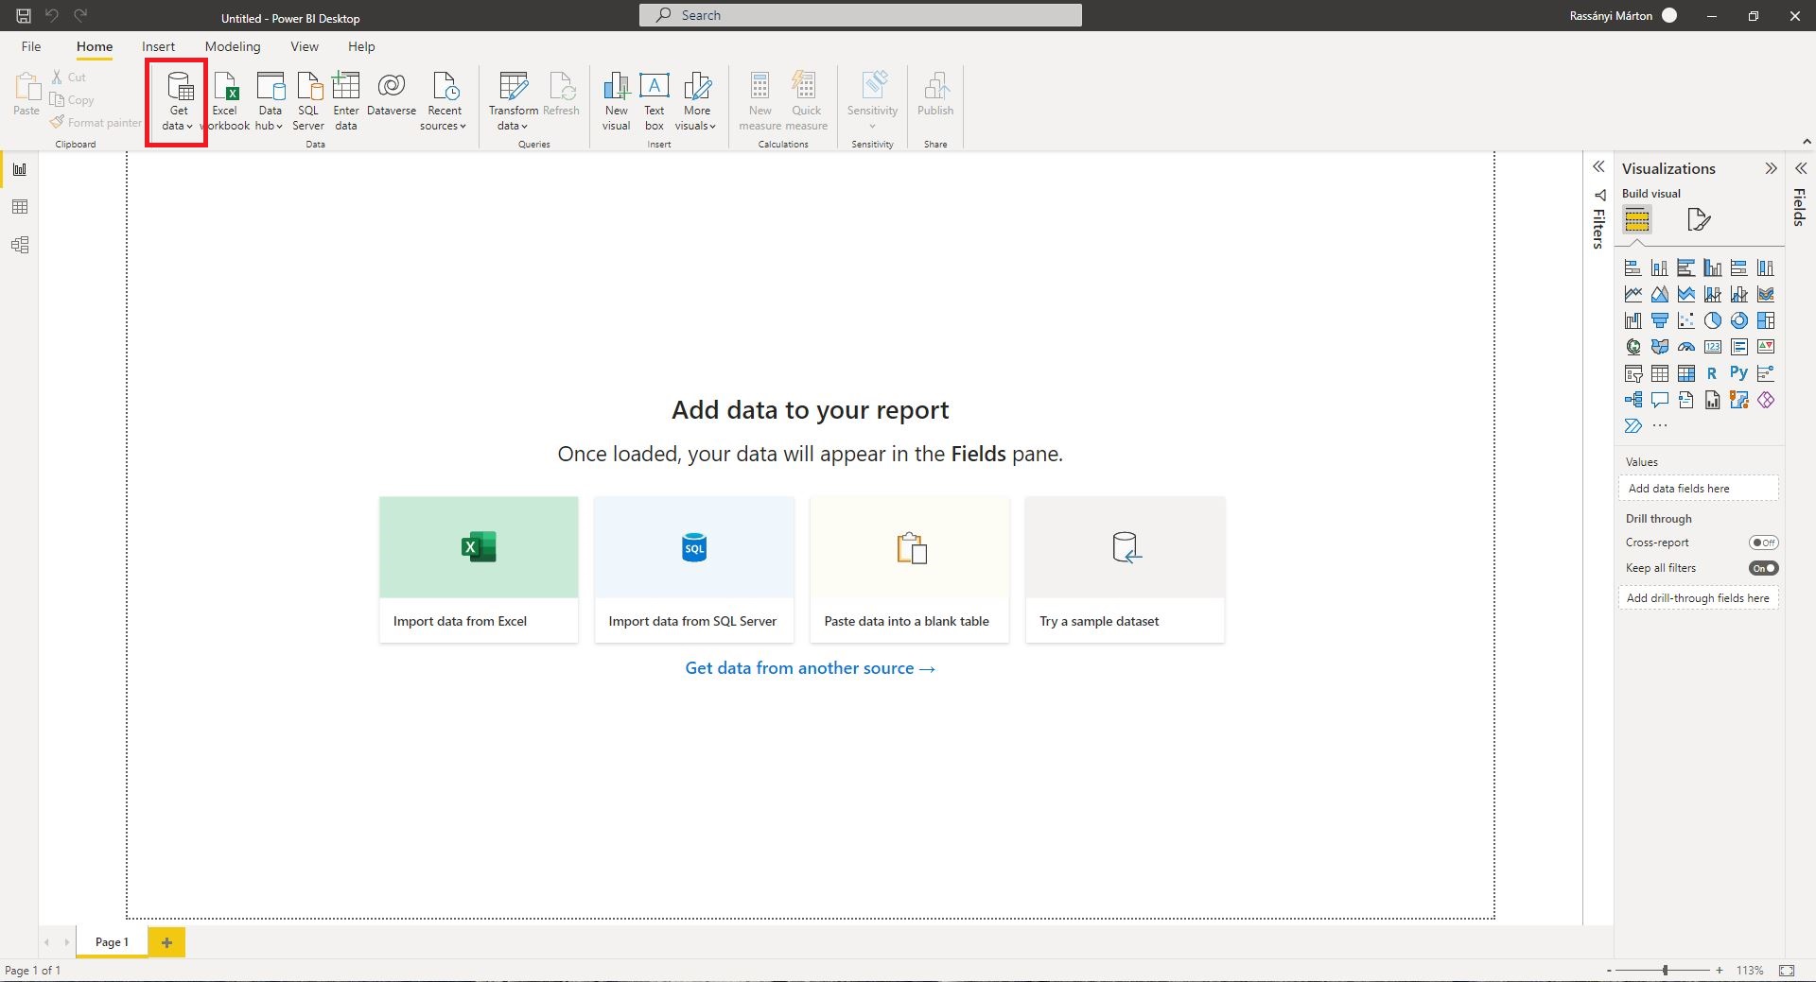Save the report with the disk icon
The height and width of the screenshot is (982, 1816).
24,15
